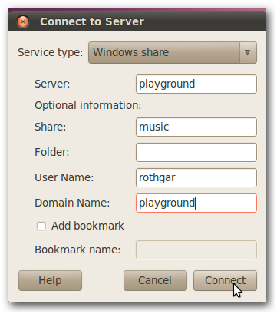Click the Optional information heading text
Viewport: 277px width, 314px height.
pos(88,105)
